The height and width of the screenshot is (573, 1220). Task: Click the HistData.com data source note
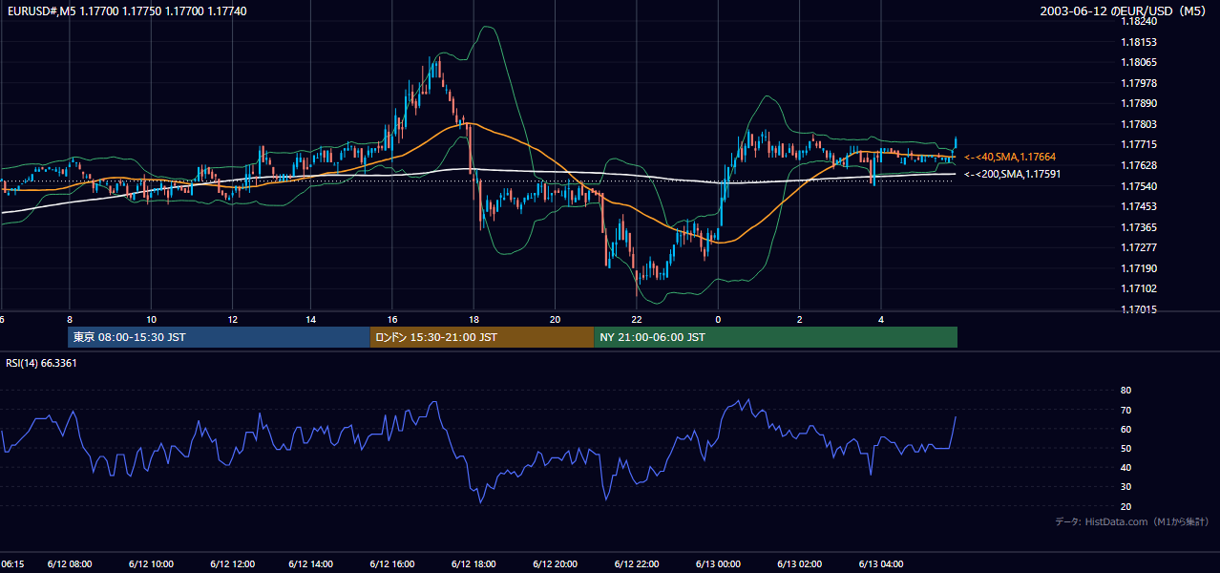[x=1131, y=521]
